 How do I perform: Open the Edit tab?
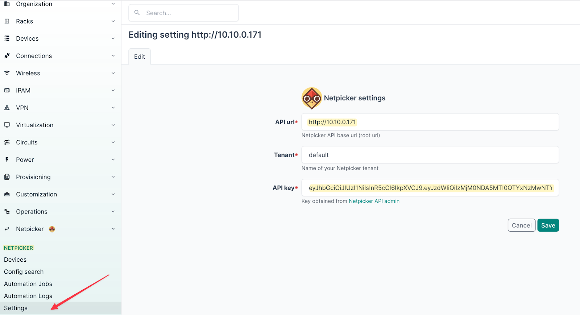[140, 57]
